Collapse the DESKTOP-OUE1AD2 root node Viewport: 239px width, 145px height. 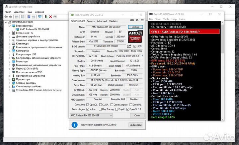point(6,22)
